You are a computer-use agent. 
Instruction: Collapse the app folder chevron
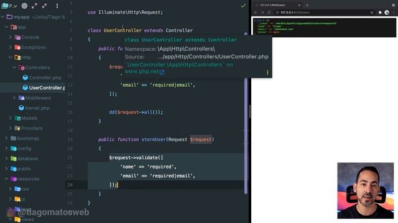click(x=7, y=27)
